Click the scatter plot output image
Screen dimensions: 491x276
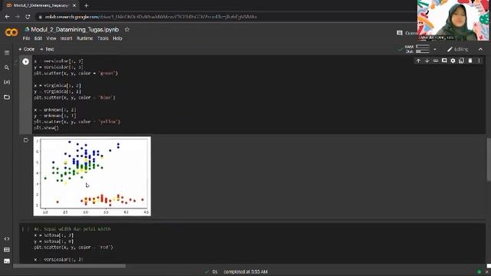[x=92, y=176]
